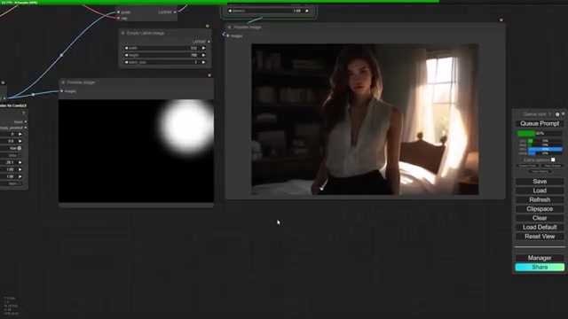The width and height of the screenshot is (568, 319).
Task: Click the batch_size value field
Action: (165, 62)
